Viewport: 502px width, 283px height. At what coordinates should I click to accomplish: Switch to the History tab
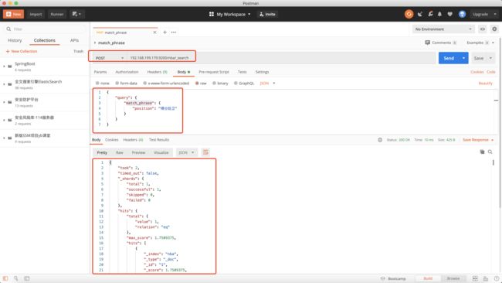pos(15,40)
